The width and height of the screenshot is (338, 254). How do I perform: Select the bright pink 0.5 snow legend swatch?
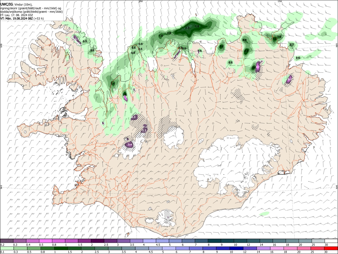[x=45, y=241]
